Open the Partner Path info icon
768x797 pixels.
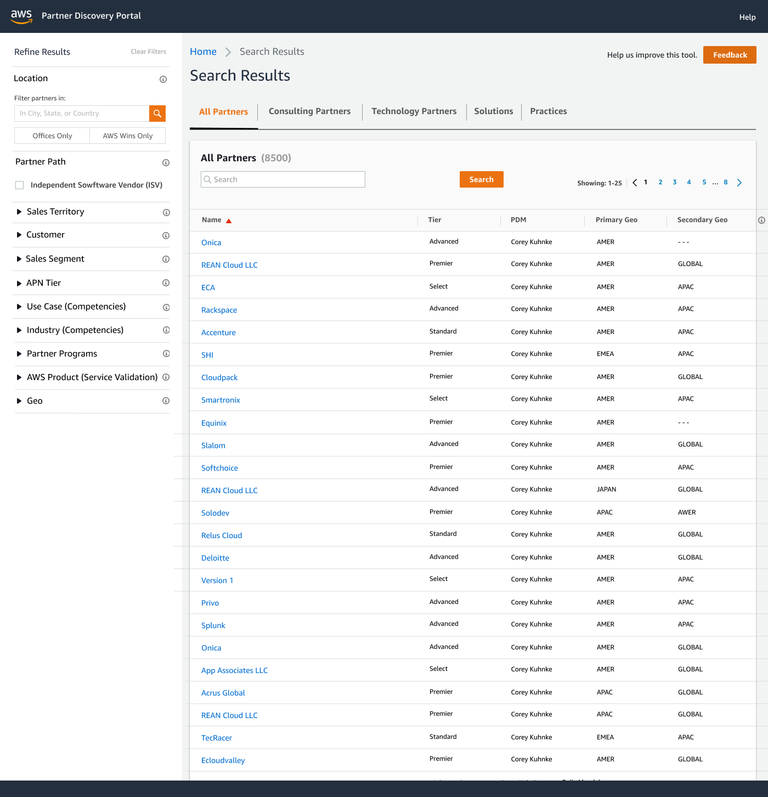click(x=166, y=163)
